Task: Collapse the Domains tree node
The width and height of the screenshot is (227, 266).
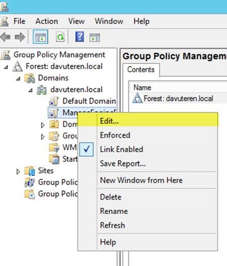Action: click(18, 78)
